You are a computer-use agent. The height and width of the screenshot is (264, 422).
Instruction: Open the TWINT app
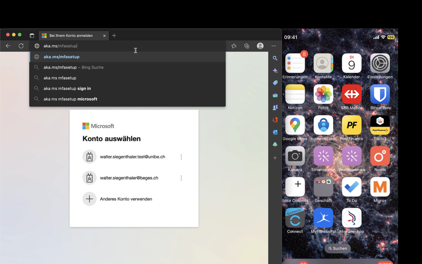(x=380, y=125)
